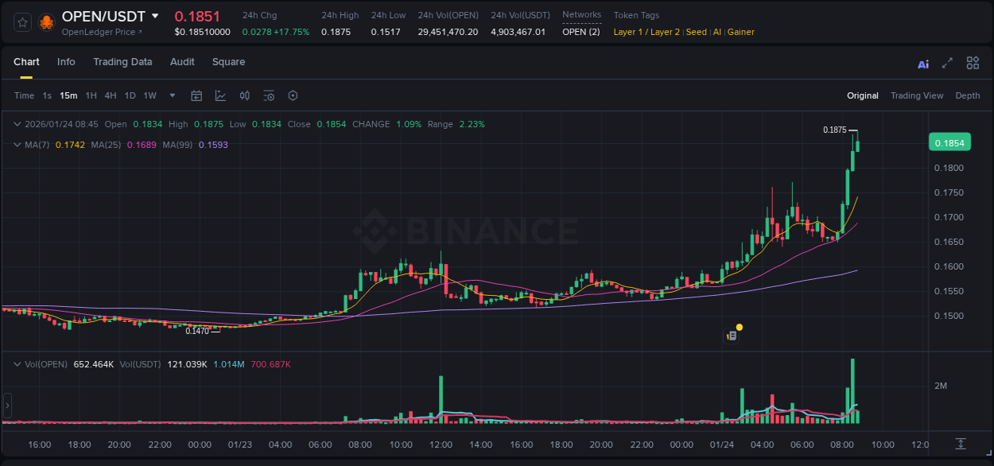Open the OPEN/USDT pair selector dropdown

[x=156, y=16]
